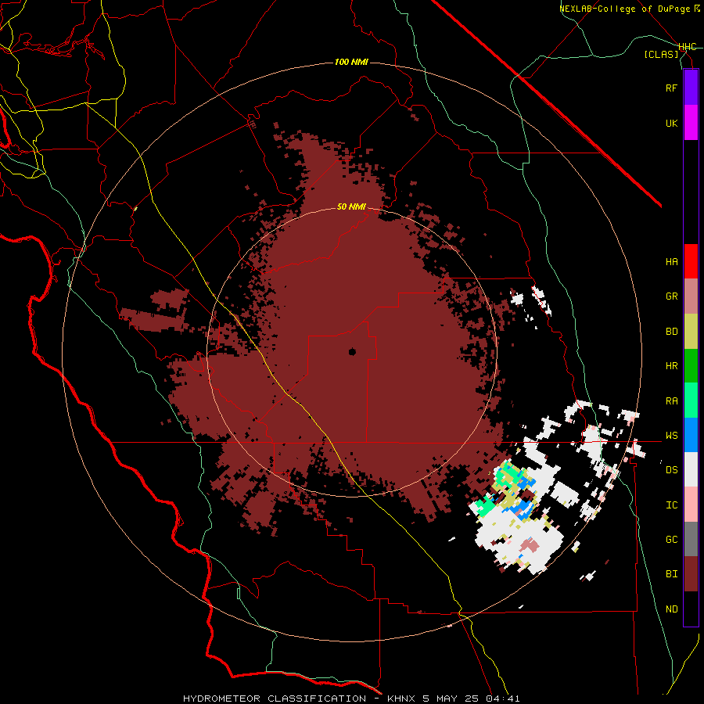Click the BD yellow-olive legend swatch
The width and height of the screenshot is (704, 704).
(x=691, y=332)
